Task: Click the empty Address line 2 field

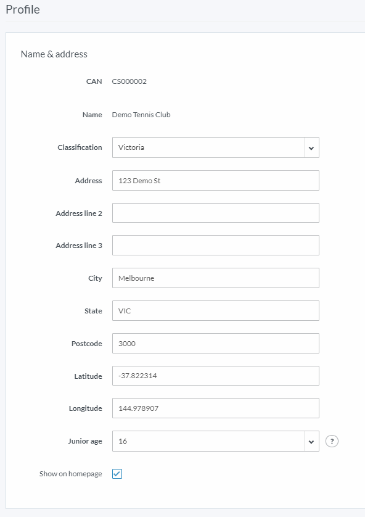Action: pos(215,213)
